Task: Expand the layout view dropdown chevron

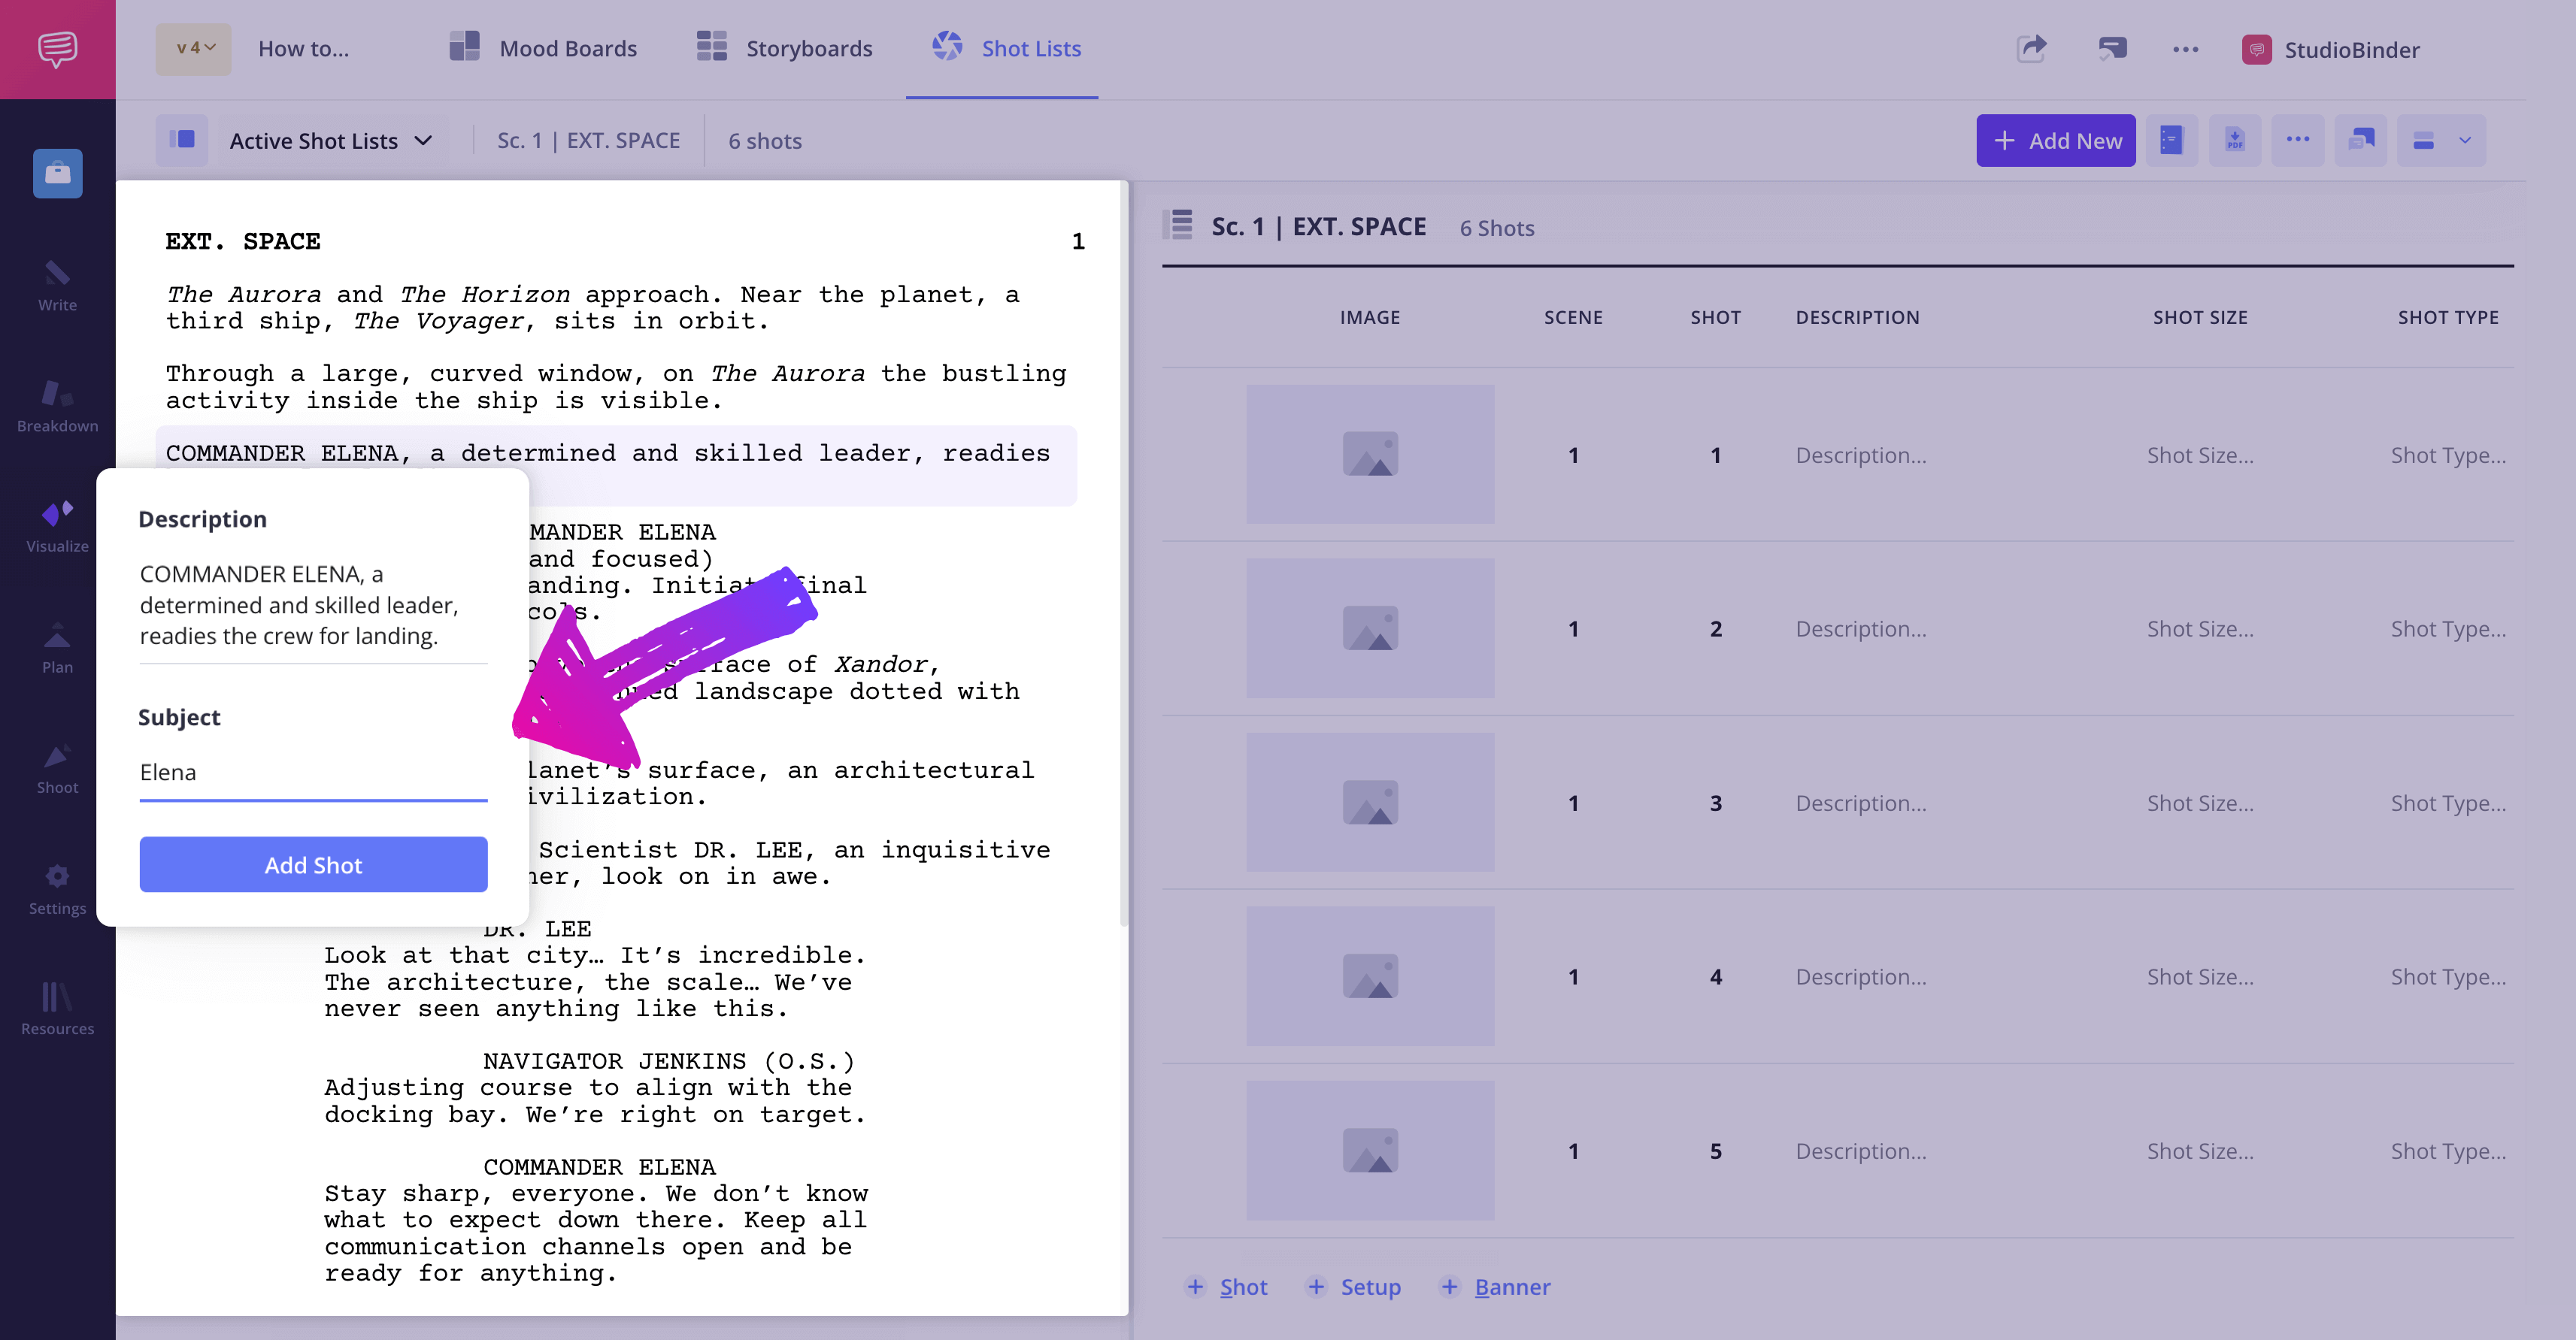Action: click(2465, 141)
